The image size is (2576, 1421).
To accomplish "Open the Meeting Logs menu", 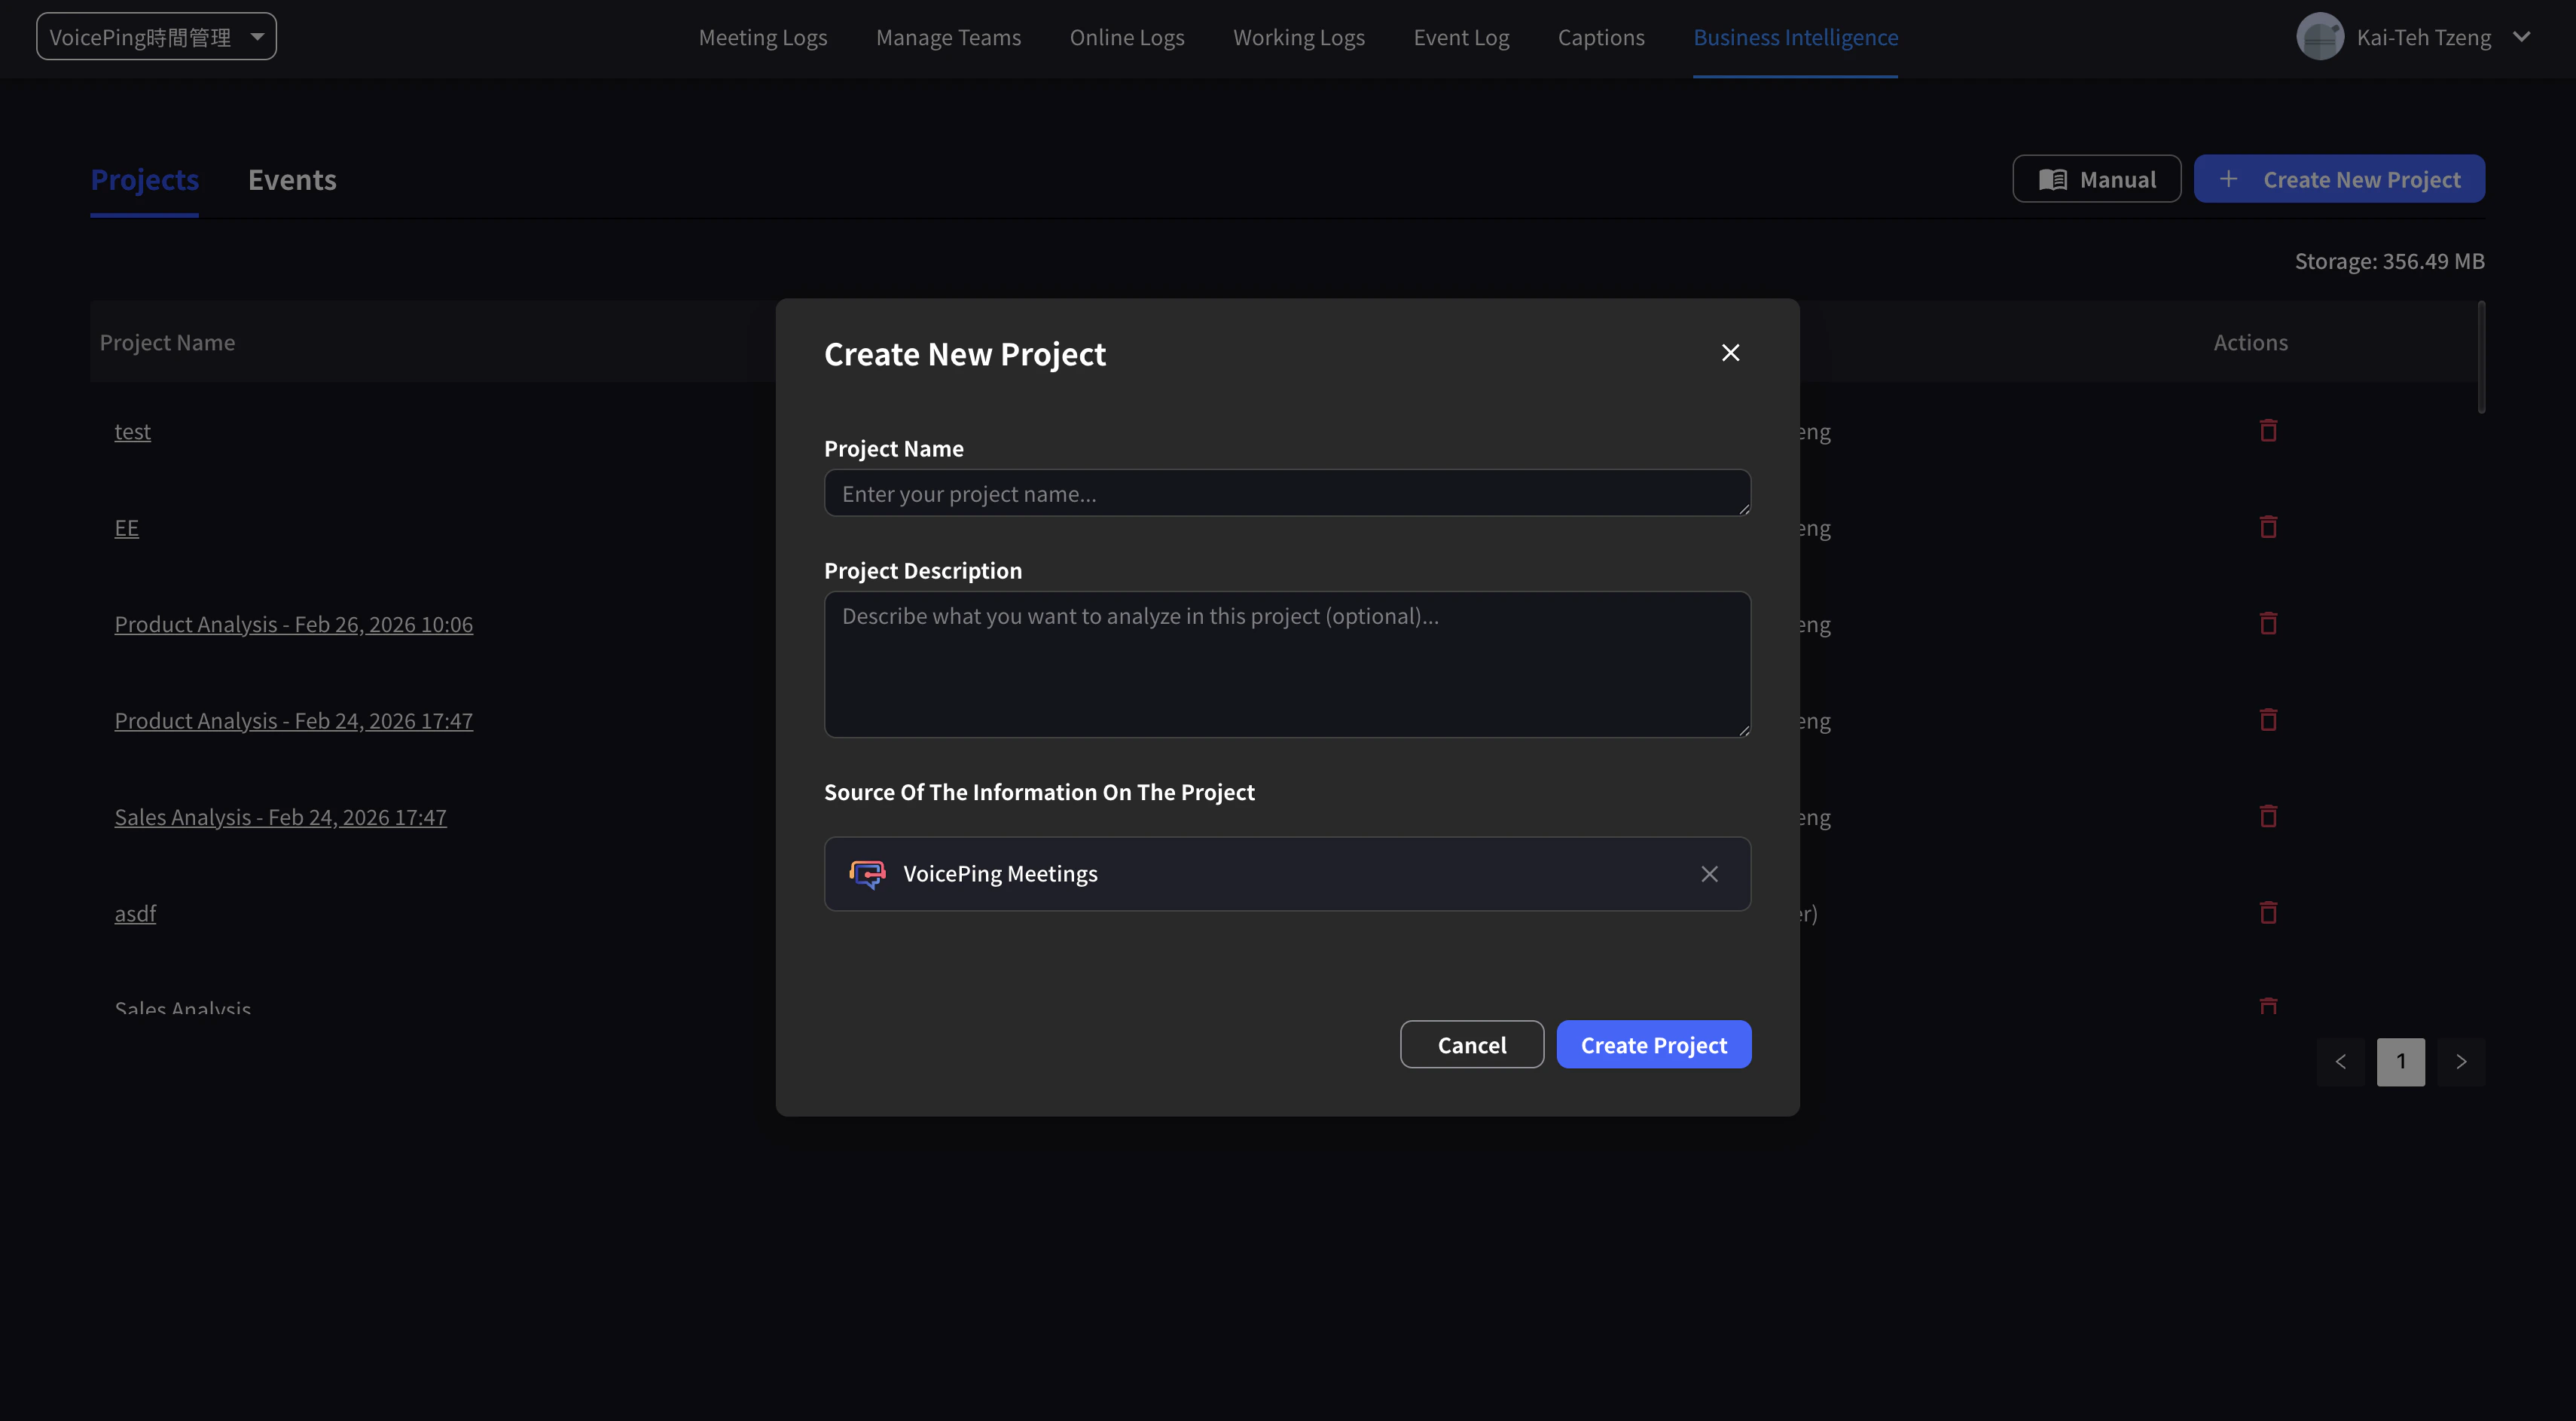I will tap(762, 37).
